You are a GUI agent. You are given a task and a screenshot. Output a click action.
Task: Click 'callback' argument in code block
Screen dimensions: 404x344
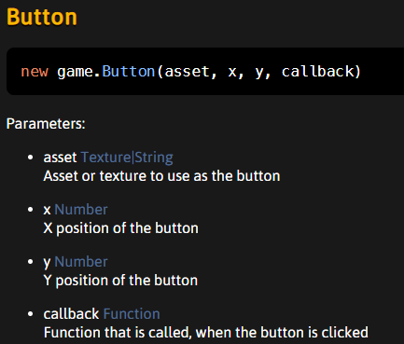click(x=318, y=71)
